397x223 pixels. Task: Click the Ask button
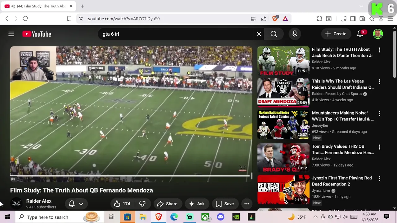coord(197,204)
